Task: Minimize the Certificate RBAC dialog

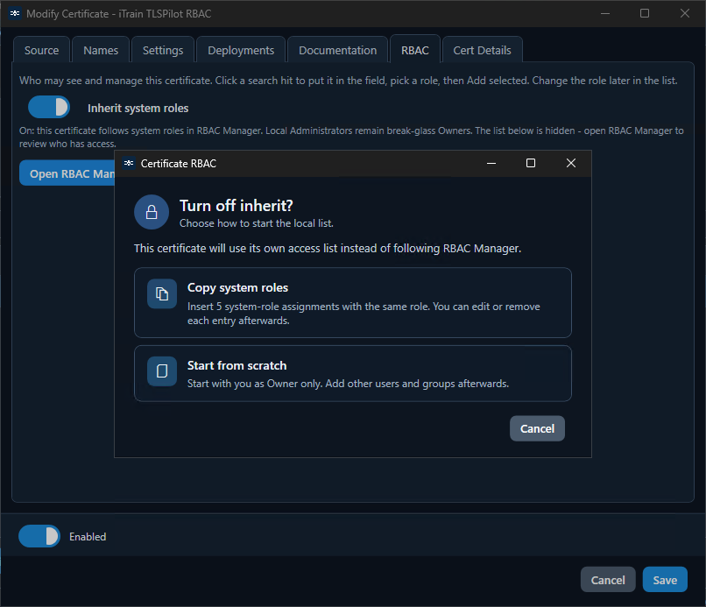Action: (x=491, y=163)
